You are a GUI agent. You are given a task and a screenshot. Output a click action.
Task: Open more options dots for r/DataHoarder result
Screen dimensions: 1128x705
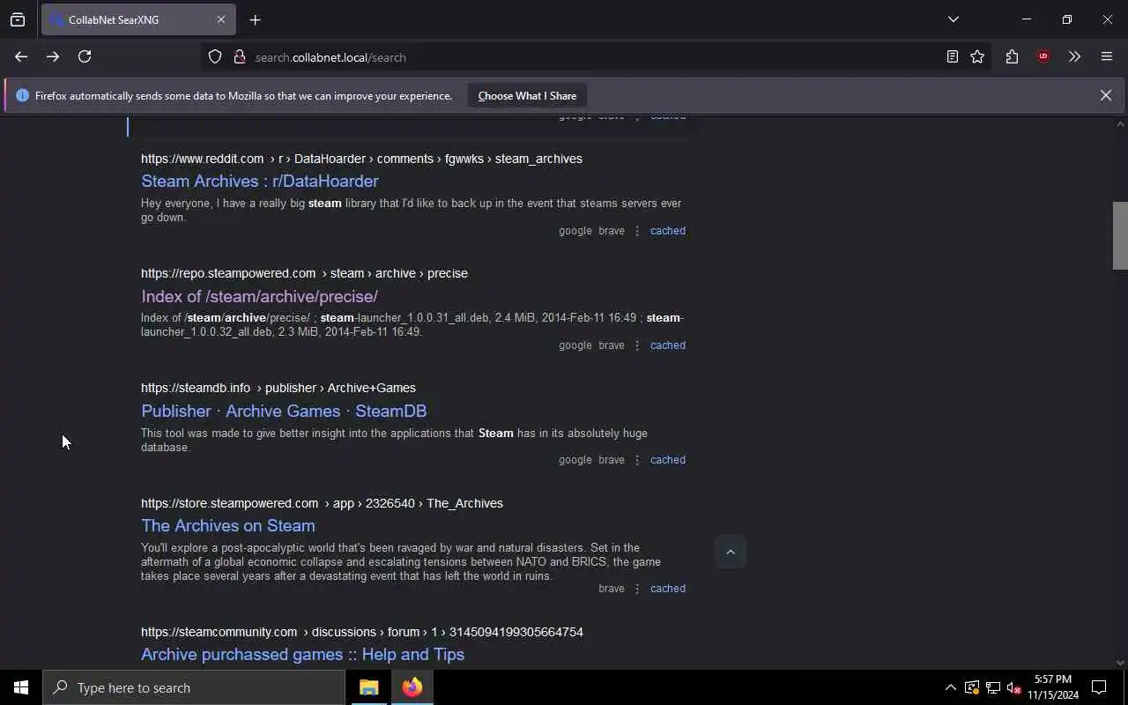click(637, 231)
